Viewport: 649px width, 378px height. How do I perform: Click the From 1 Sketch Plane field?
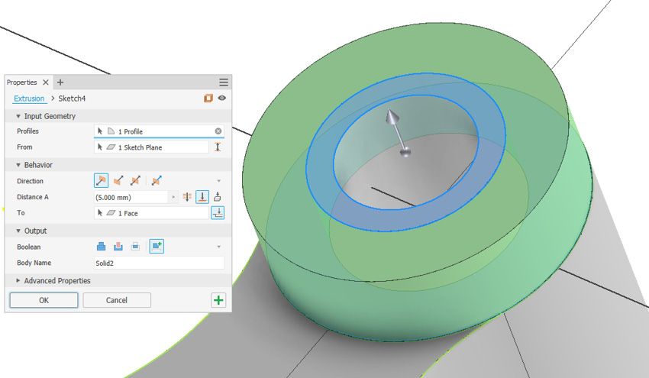151,147
